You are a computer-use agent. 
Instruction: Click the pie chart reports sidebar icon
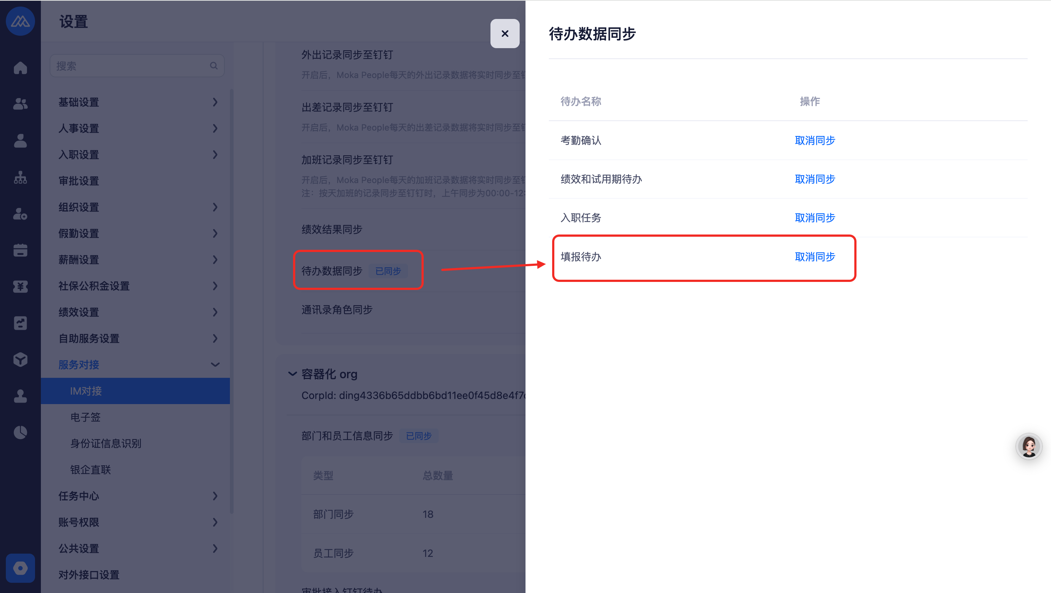click(20, 432)
